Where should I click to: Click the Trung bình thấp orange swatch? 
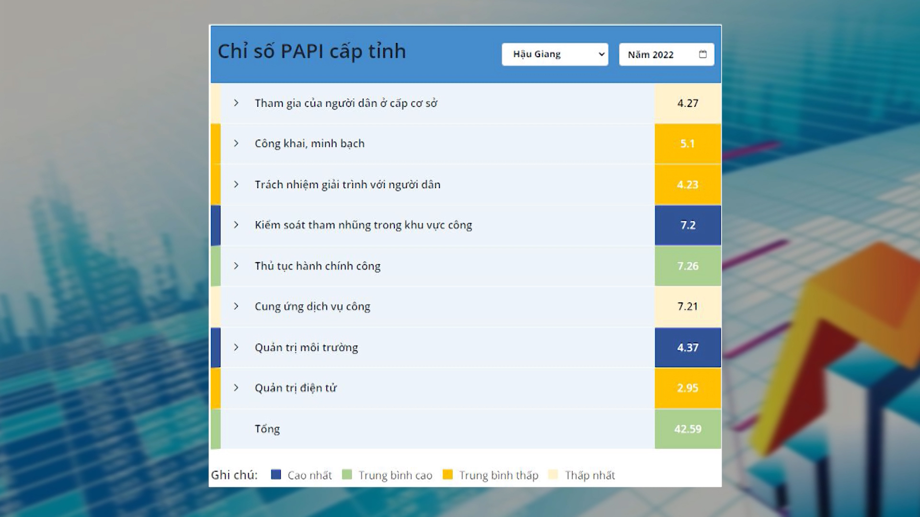(x=448, y=474)
